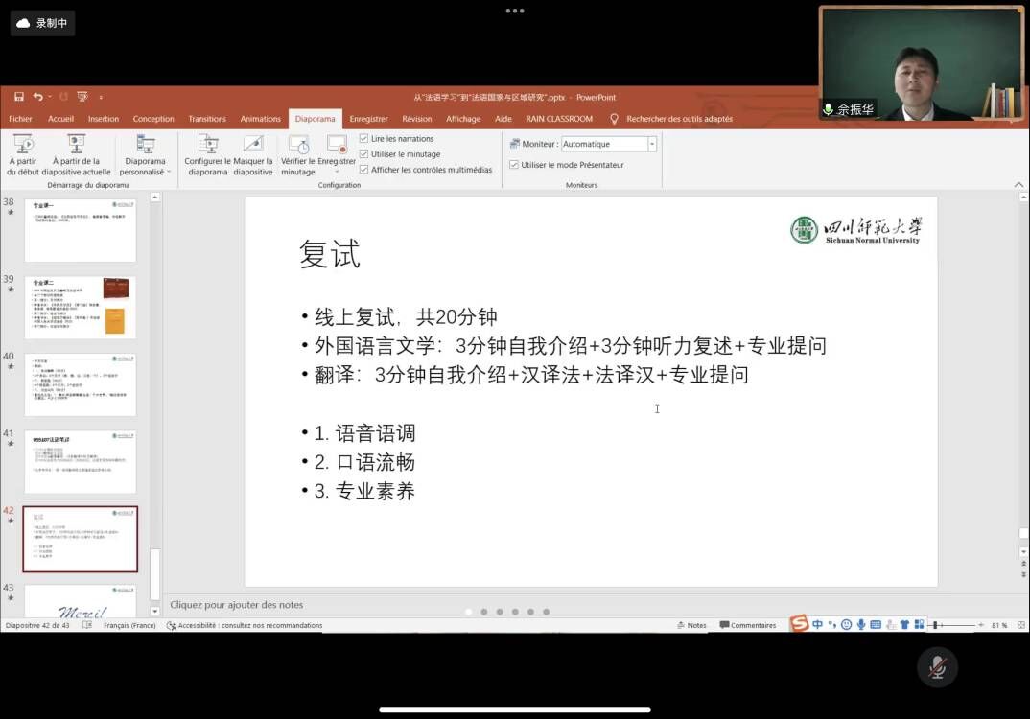Switch to the Transitions ribbon tab
This screenshot has width=1030, height=719.
tap(207, 119)
